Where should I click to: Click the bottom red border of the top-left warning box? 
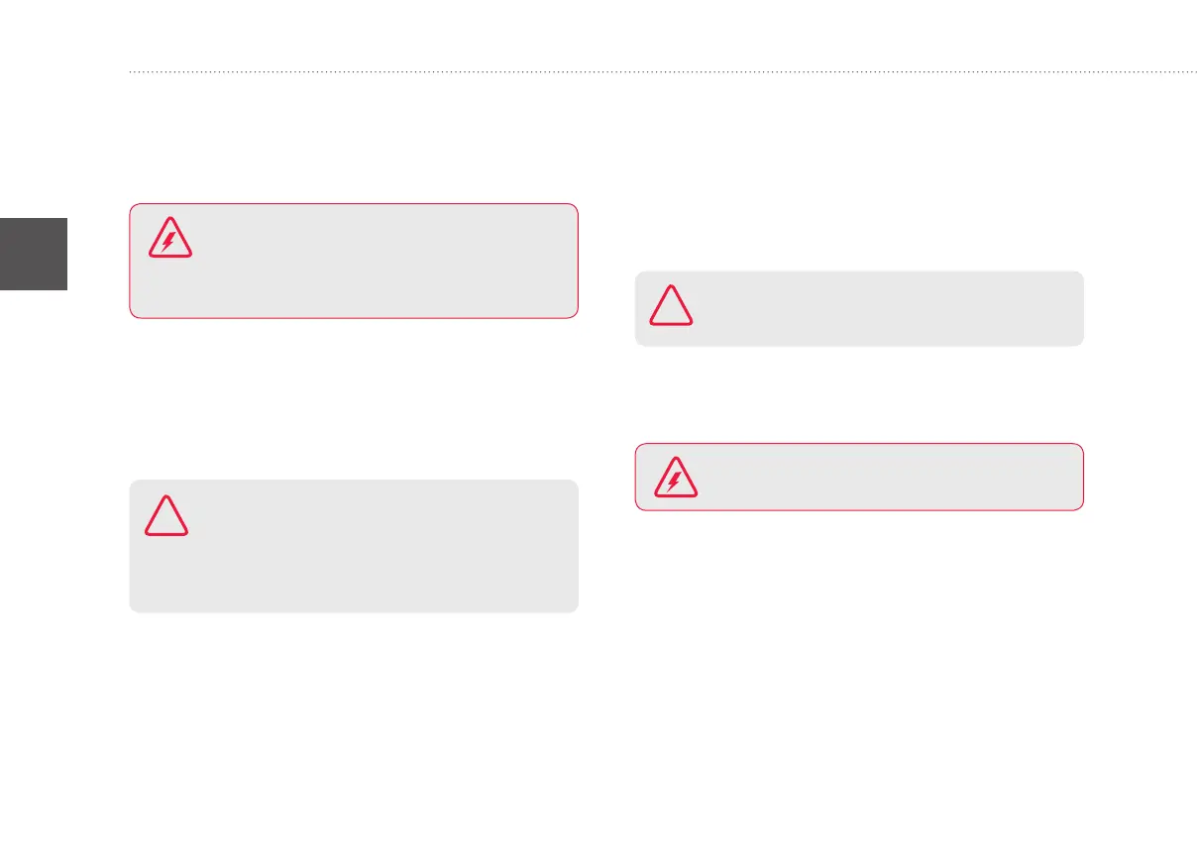pos(353,317)
